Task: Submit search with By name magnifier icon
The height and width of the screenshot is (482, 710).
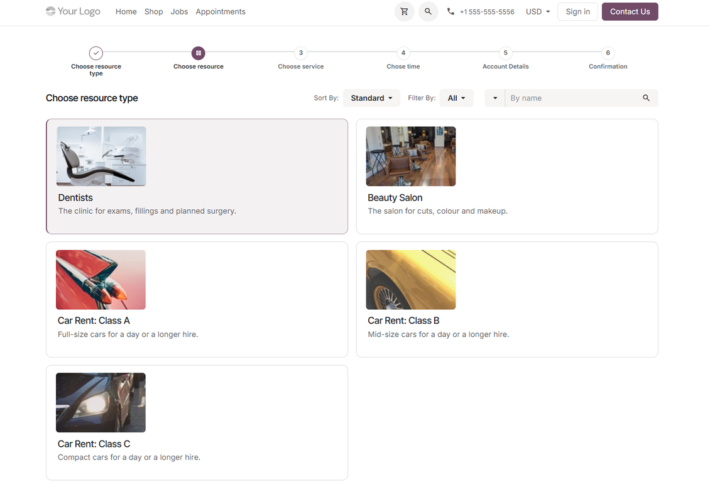Action: point(646,98)
